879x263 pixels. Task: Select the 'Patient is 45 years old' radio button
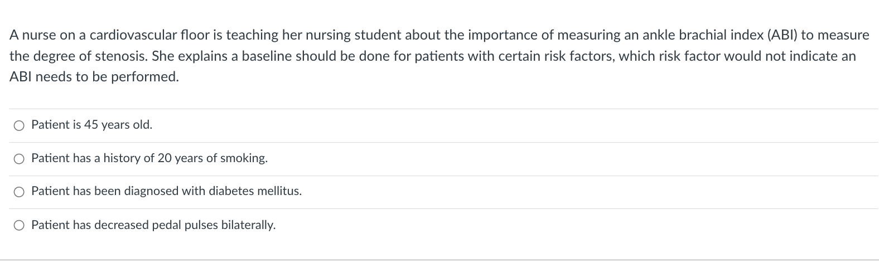point(19,125)
